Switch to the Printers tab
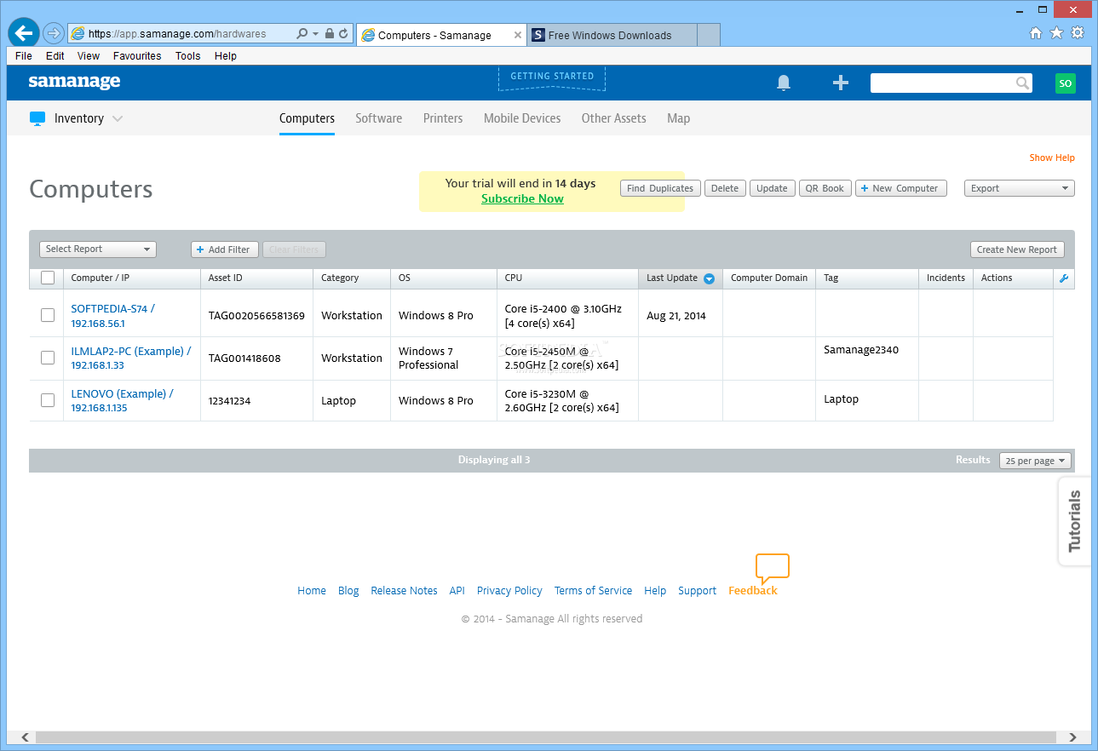 [x=443, y=118]
